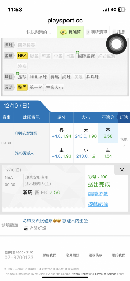Pick over 243.0, 1.98
The height and width of the screenshot is (281, 130).
[86, 133]
